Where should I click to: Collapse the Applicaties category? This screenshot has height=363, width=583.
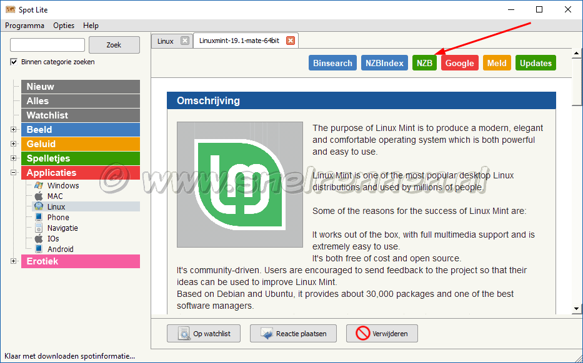click(x=14, y=172)
